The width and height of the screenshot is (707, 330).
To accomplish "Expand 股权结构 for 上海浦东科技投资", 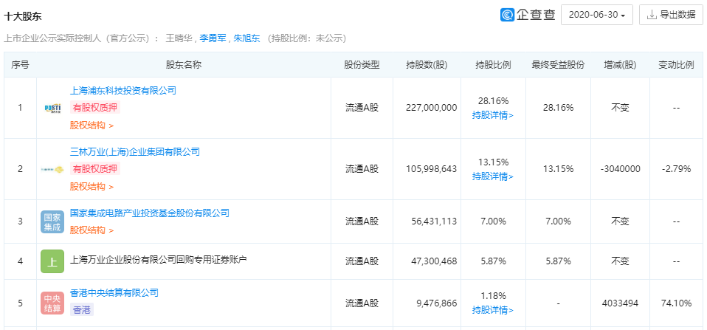I will 92,126.
